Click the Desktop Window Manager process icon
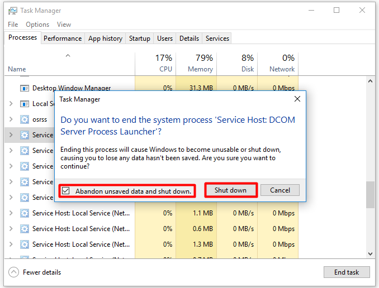Image resolution: width=379 pixels, height=288 pixels. click(x=24, y=88)
